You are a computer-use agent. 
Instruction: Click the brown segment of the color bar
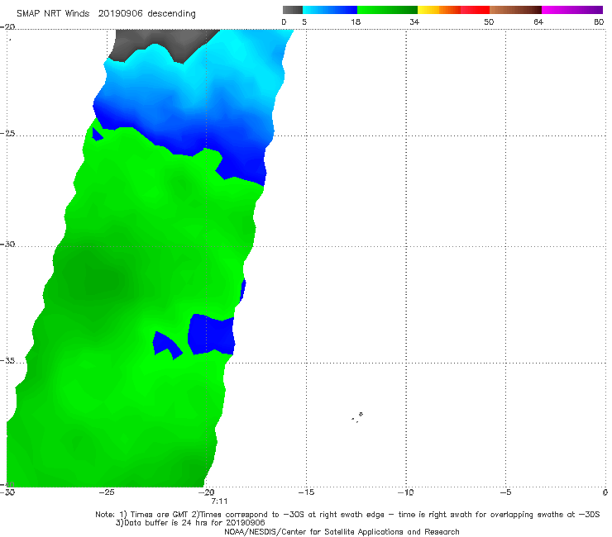515,10
